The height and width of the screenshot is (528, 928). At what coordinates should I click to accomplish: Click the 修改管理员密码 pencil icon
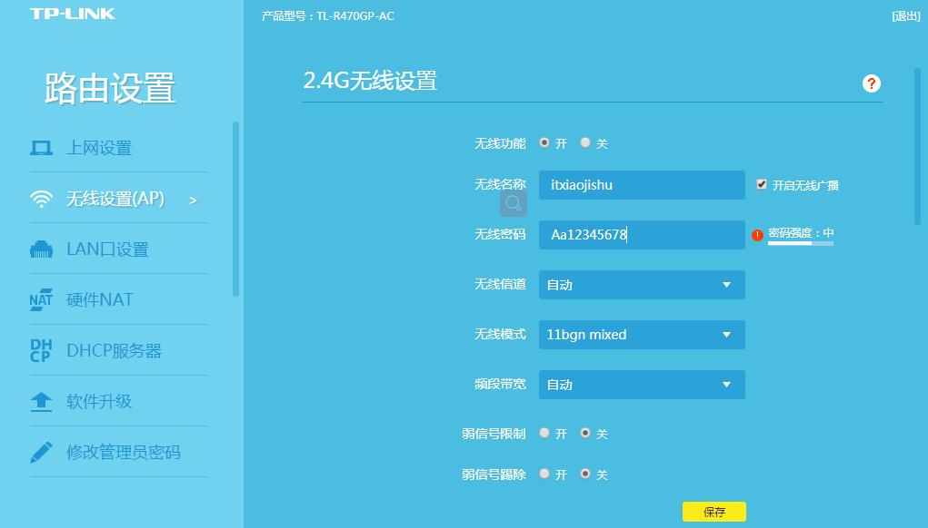pos(41,453)
